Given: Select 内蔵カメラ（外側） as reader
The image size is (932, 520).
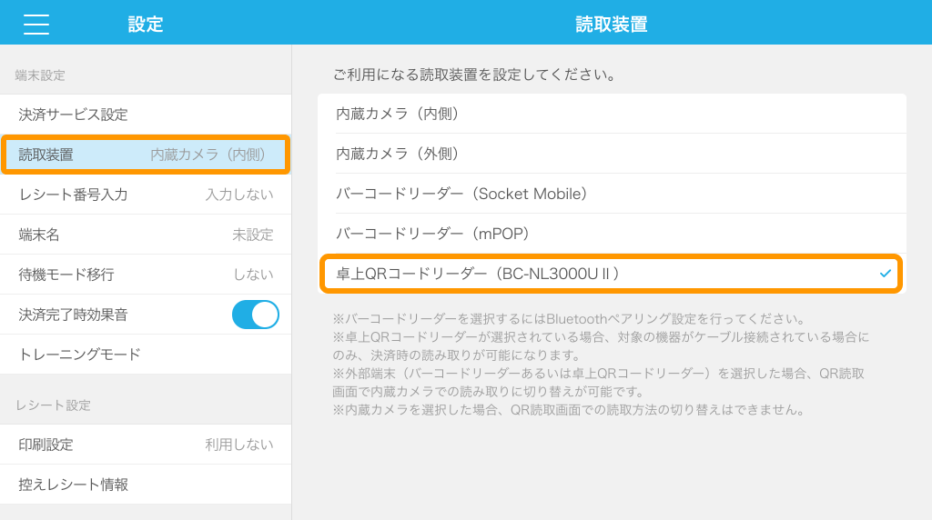Looking at the screenshot, I should 612,154.
